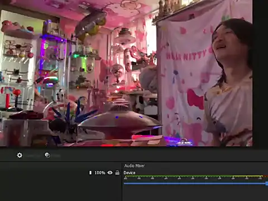268x201 pixels.
Task: Click the blue Device volume slider
Action: click(x=196, y=184)
